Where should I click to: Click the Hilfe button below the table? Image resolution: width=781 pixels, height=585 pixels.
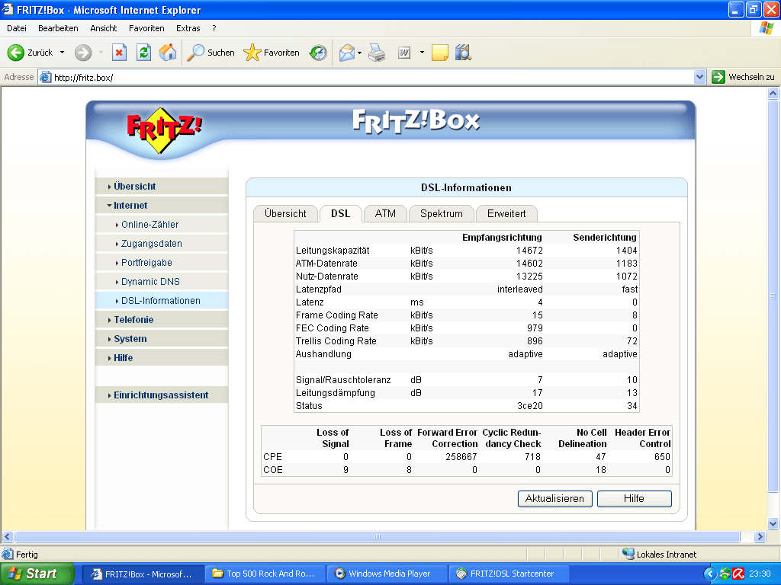634,498
